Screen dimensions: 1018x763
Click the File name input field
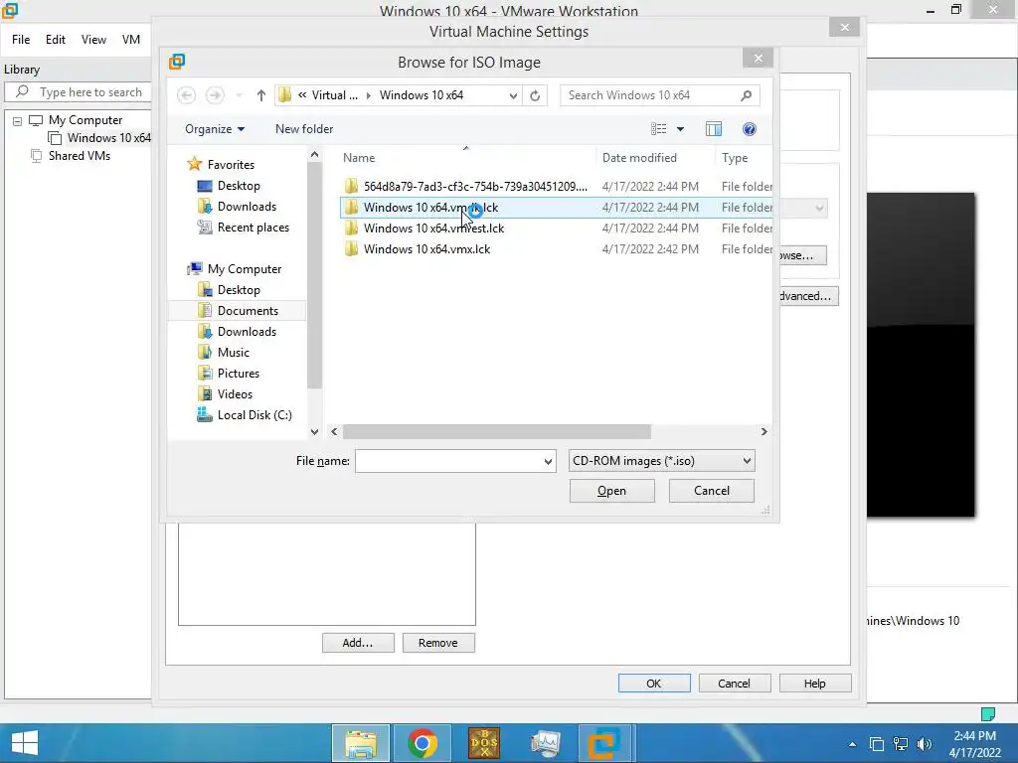point(448,461)
